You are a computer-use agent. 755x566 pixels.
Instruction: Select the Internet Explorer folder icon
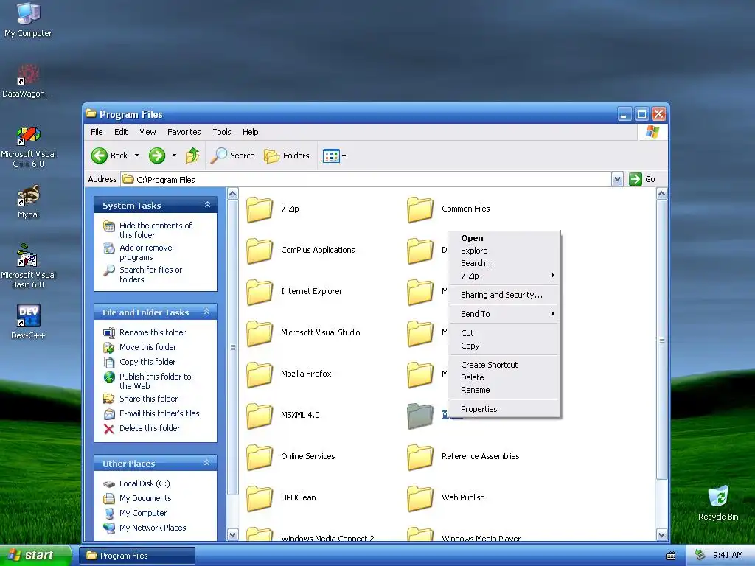click(x=260, y=292)
